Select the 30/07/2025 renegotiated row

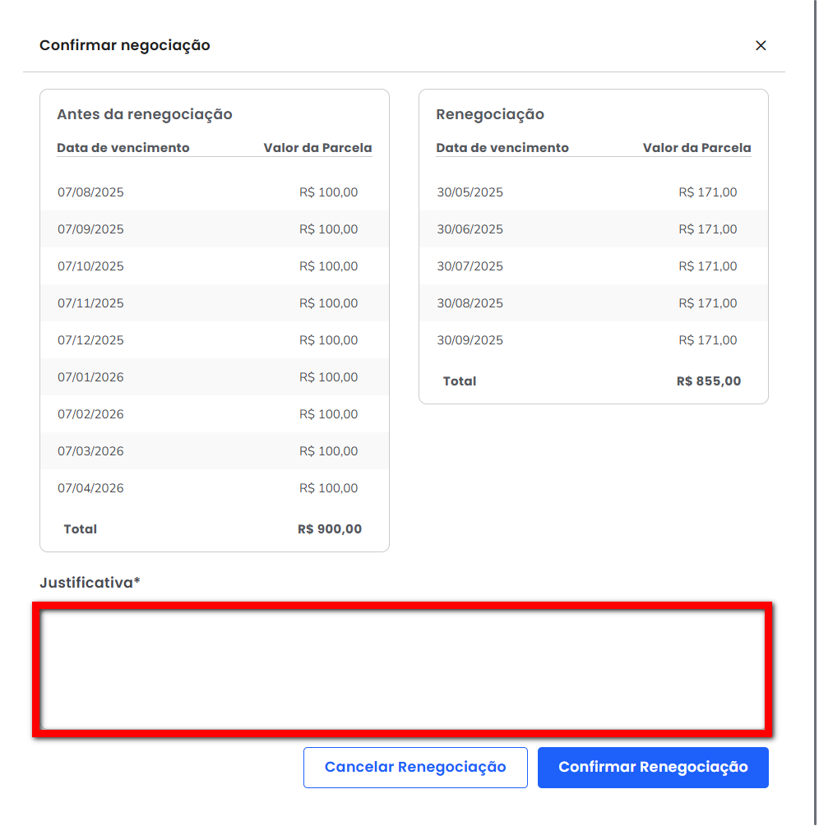click(594, 266)
